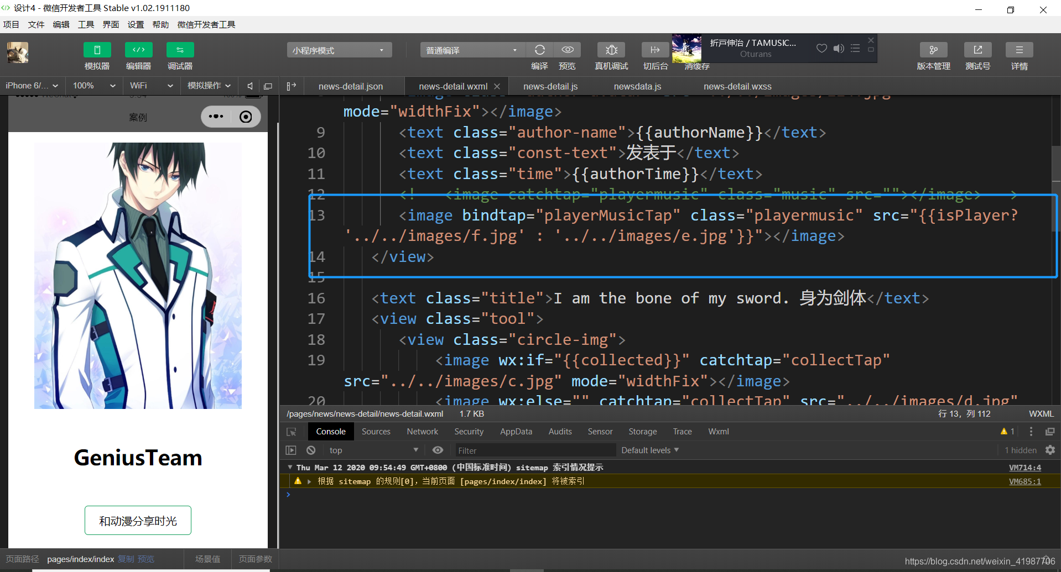The width and height of the screenshot is (1061, 572).
Task: Close the news-detail.wxml tab
Action: pos(497,86)
